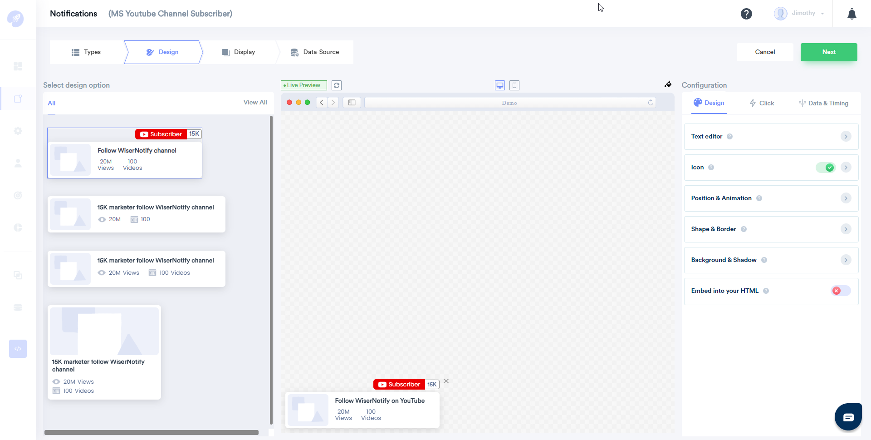871x440 pixels.
Task: Go to the Data-Source step
Action: pos(315,52)
